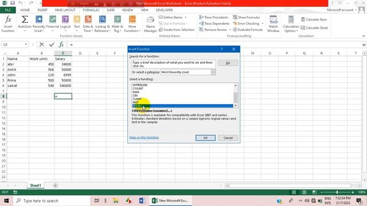Switch to the DEVELOPER tab
This screenshot has height=206, width=367.
pos(165,10)
